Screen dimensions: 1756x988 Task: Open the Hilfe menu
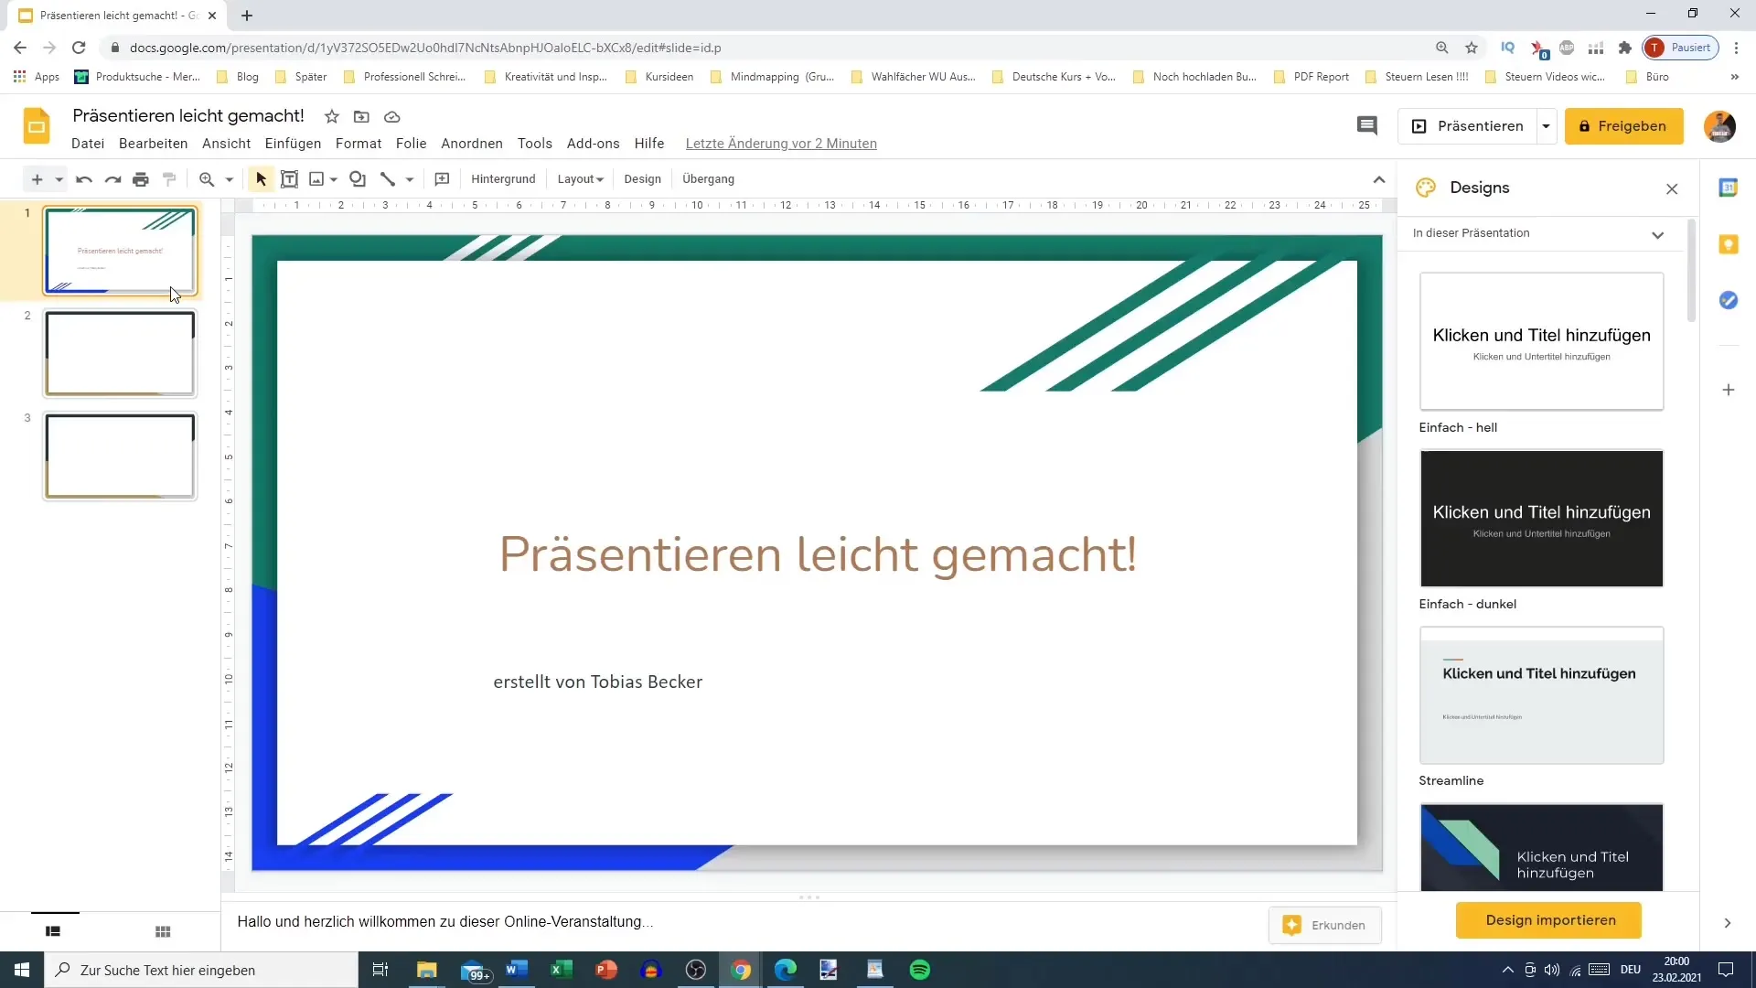649,144
